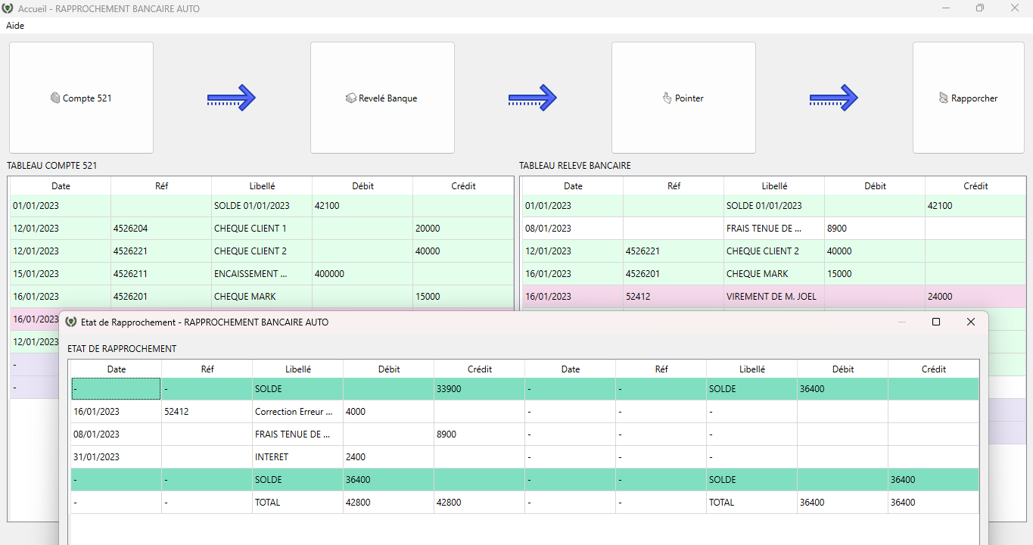The width and height of the screenshot is (1033, 545).
Task: Click reference 52412 in Releve Bancaire table
Action: pyautogui.click(x=674, y=297)
